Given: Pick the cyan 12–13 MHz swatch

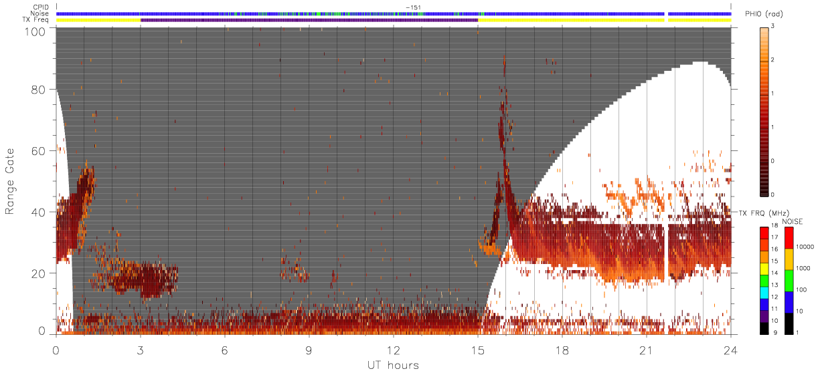Looking at the screenshot, I should [x=764, y=293].
